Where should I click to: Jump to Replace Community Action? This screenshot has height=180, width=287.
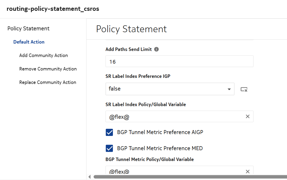pos(48,82)
